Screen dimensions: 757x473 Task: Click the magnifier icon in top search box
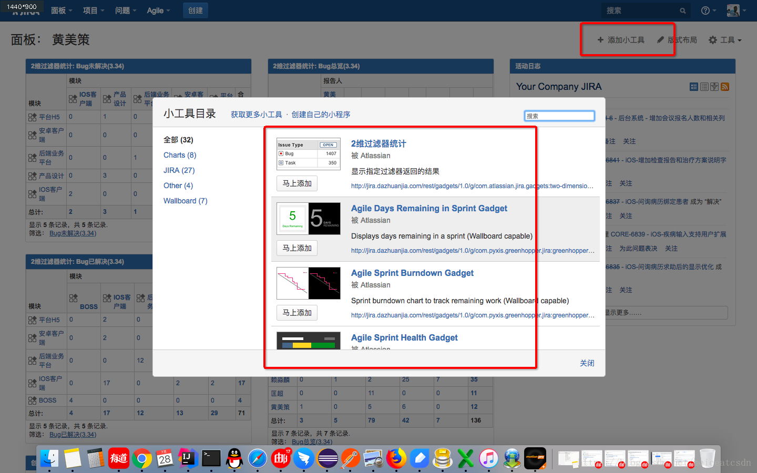[683, 11]
